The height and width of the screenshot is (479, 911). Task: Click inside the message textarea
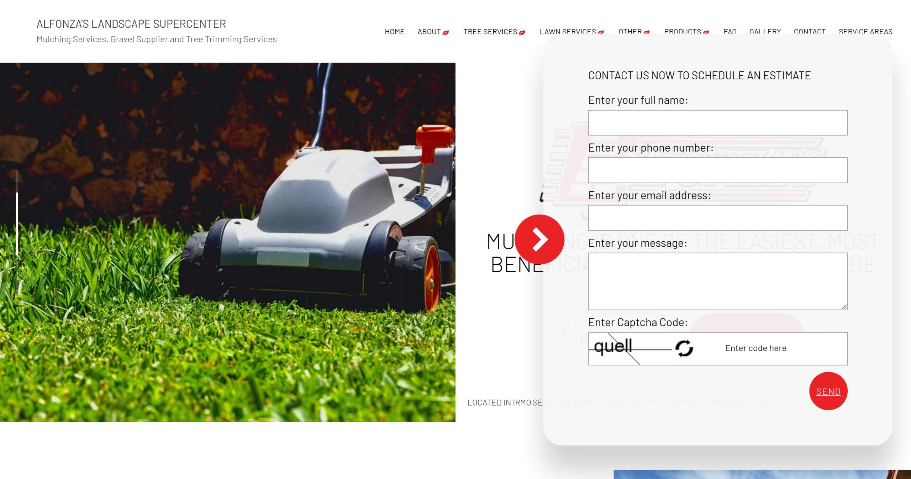[717, 281]
